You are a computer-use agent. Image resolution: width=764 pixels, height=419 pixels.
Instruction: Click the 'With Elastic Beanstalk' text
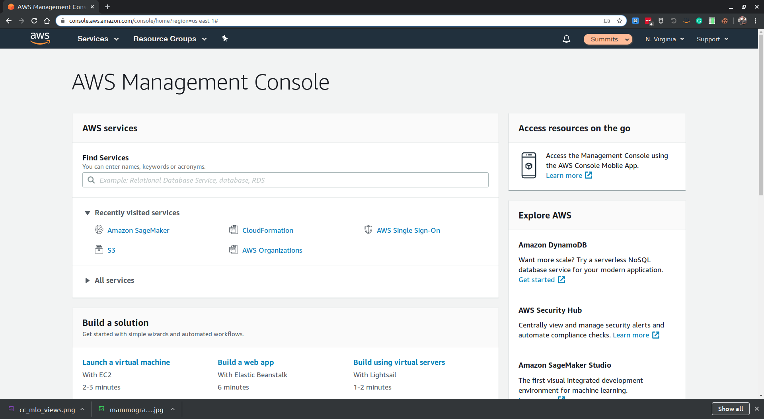pyautogui.click(x=252, y=375)
